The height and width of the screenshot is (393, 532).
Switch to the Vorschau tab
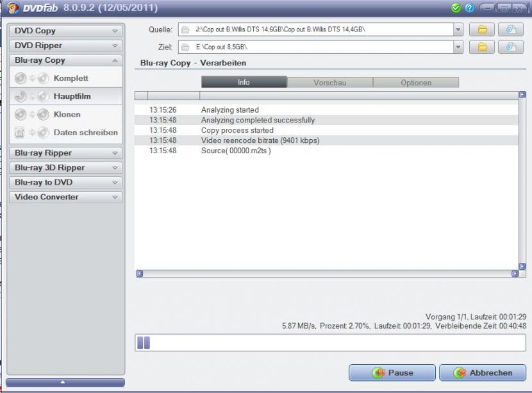pos(330,83)
